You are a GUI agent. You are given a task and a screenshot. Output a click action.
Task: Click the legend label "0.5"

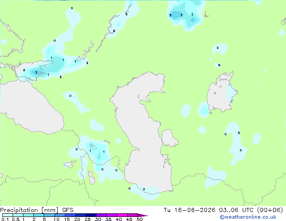(x=15, y=219)
